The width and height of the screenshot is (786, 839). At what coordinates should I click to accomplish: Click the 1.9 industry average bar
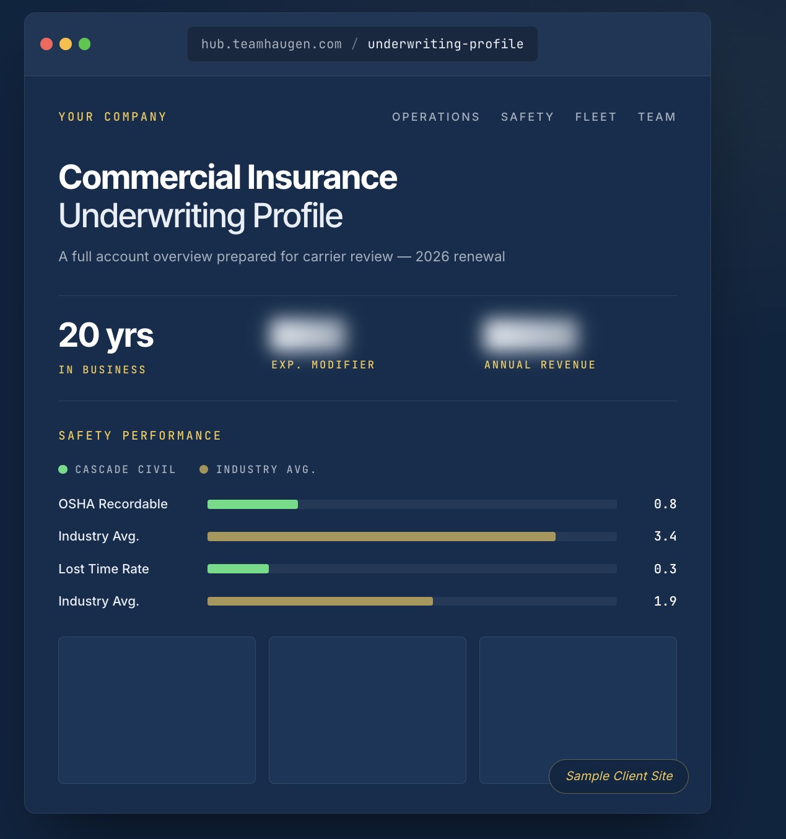[x=320, y=601]
